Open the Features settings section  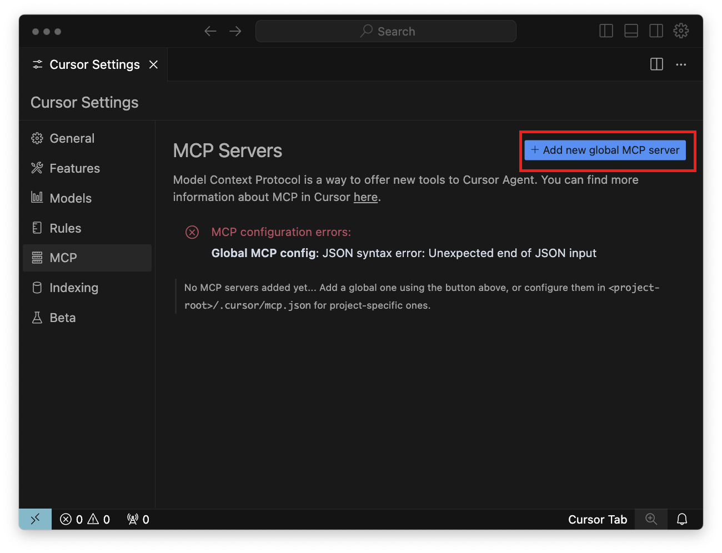[x=74, y=168]
